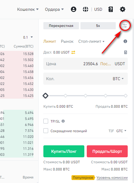Viewport: 134px width, 183px height.
Task: Click the orange transfer arrows icon
Action: [73, 52]
